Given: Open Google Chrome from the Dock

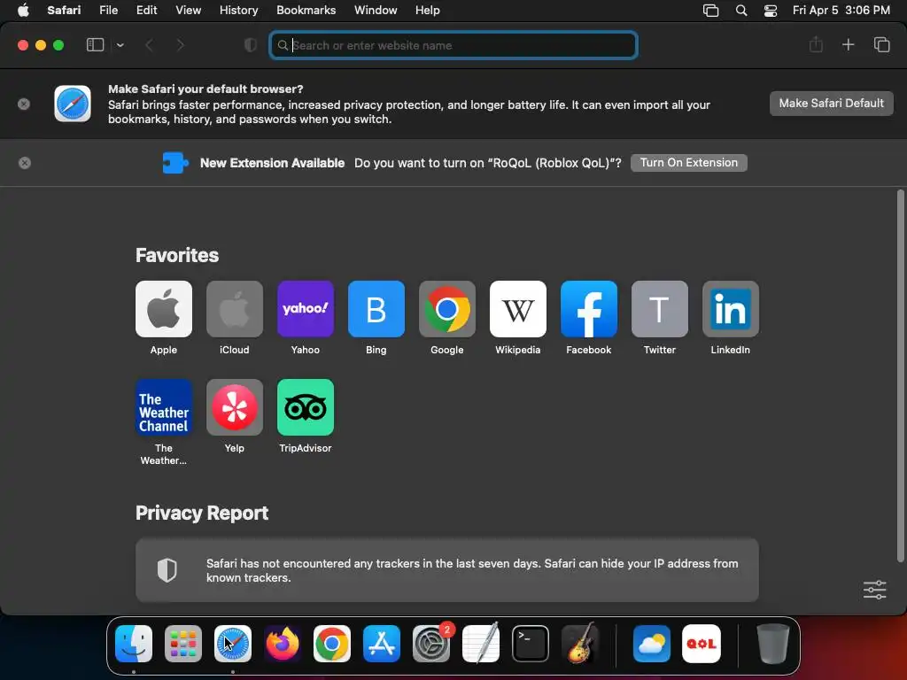Looking at the screenshot, I should click(x=332, y=644).
